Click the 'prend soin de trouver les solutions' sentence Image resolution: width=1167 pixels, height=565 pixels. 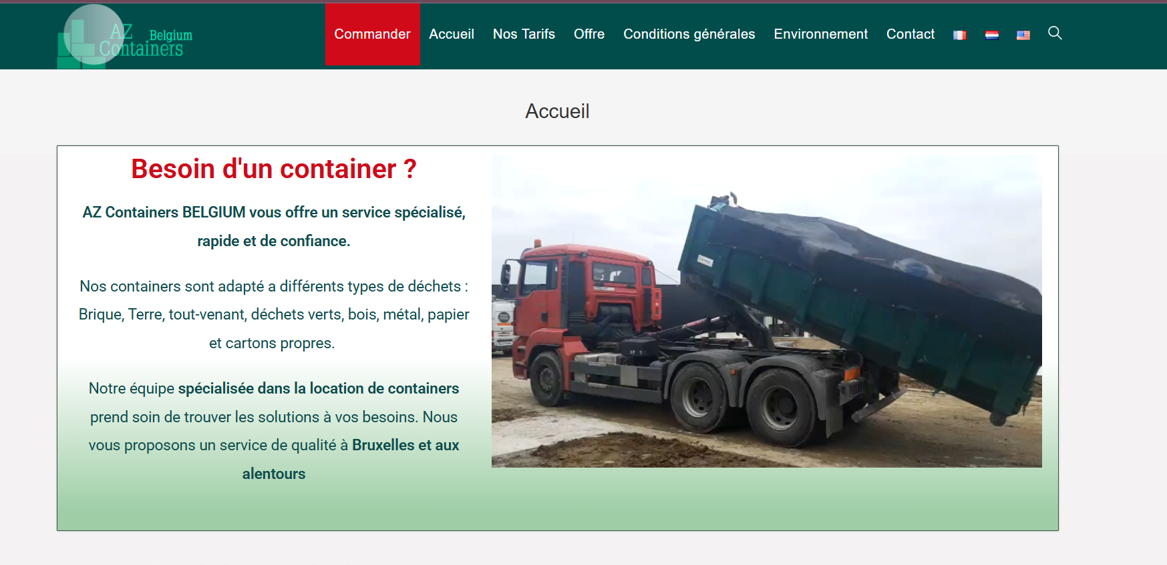[273, 418]
